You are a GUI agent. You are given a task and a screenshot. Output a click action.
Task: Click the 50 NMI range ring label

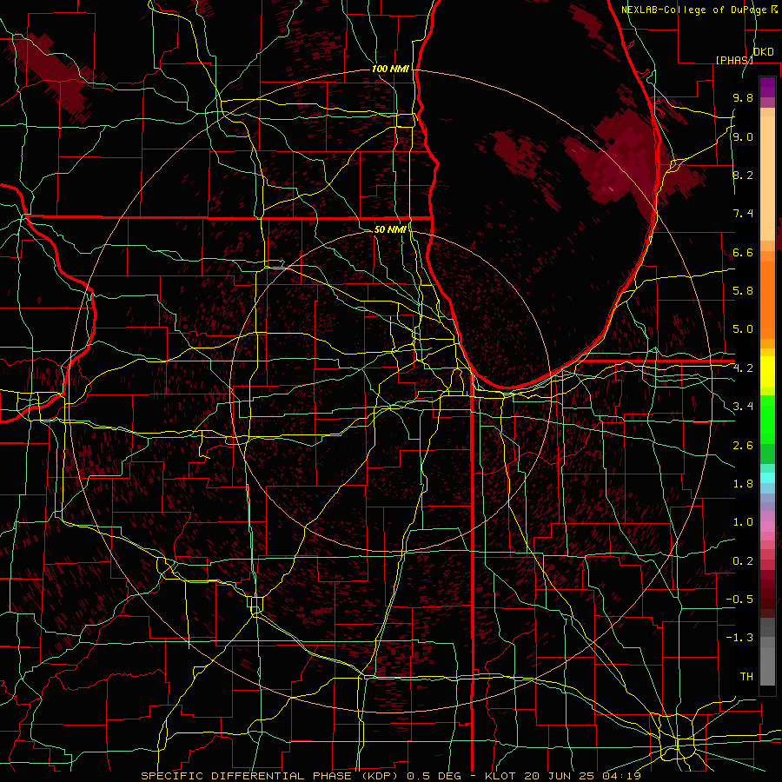coord(390,229)
